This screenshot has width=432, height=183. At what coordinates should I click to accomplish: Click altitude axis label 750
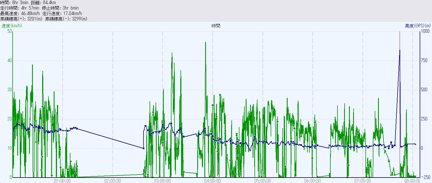[424, 60]
